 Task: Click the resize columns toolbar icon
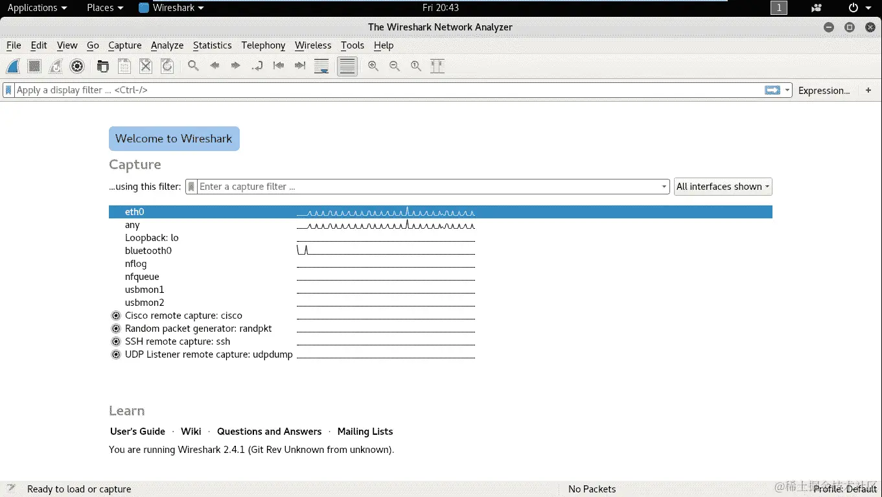(x=437, y=65)
